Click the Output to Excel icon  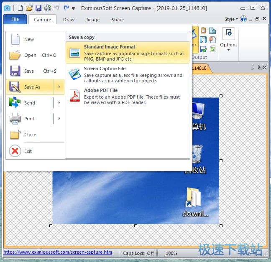tap(212, 49)
